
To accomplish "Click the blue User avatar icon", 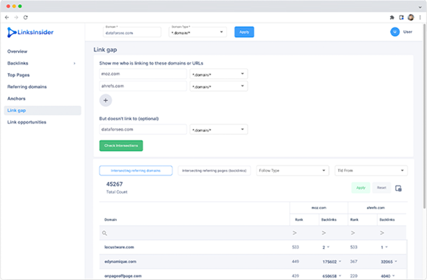I will 395,32.
